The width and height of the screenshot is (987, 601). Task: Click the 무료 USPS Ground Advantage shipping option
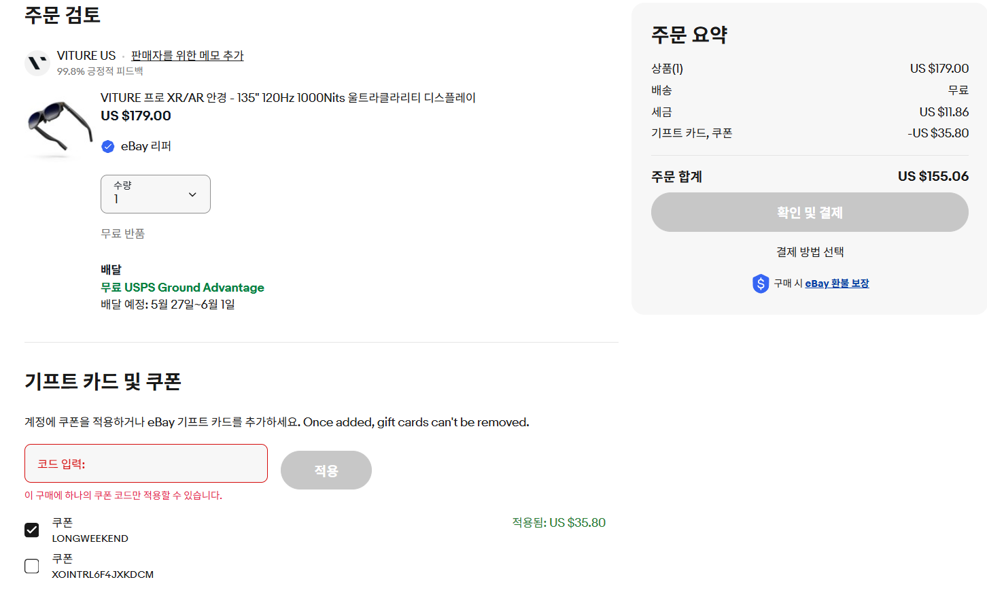(182, 288)
